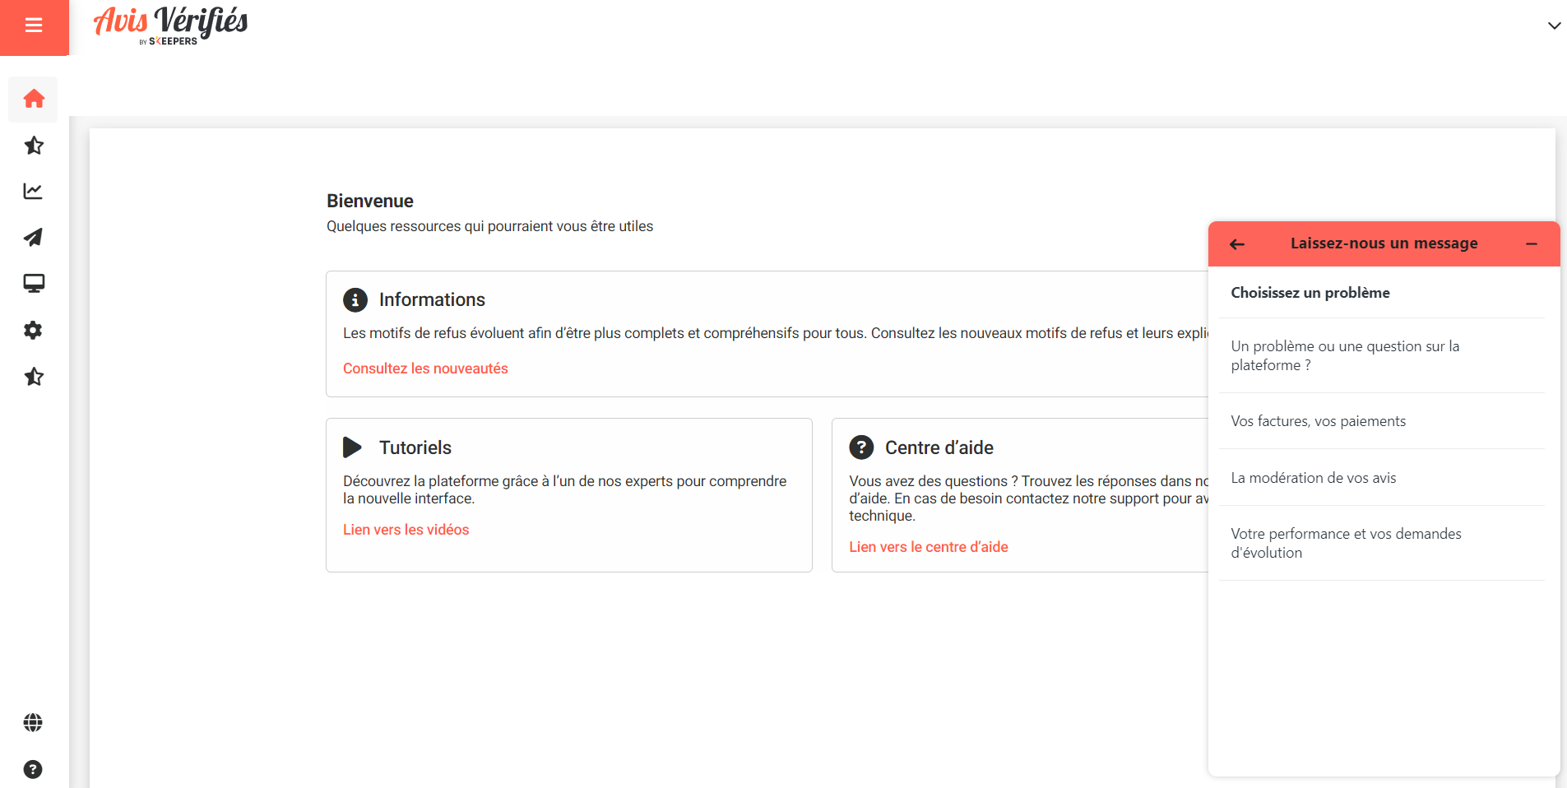This screenshot has height=788, width=1567.
Task: Open the paper plane sending icon
Action: coord(34,238)
